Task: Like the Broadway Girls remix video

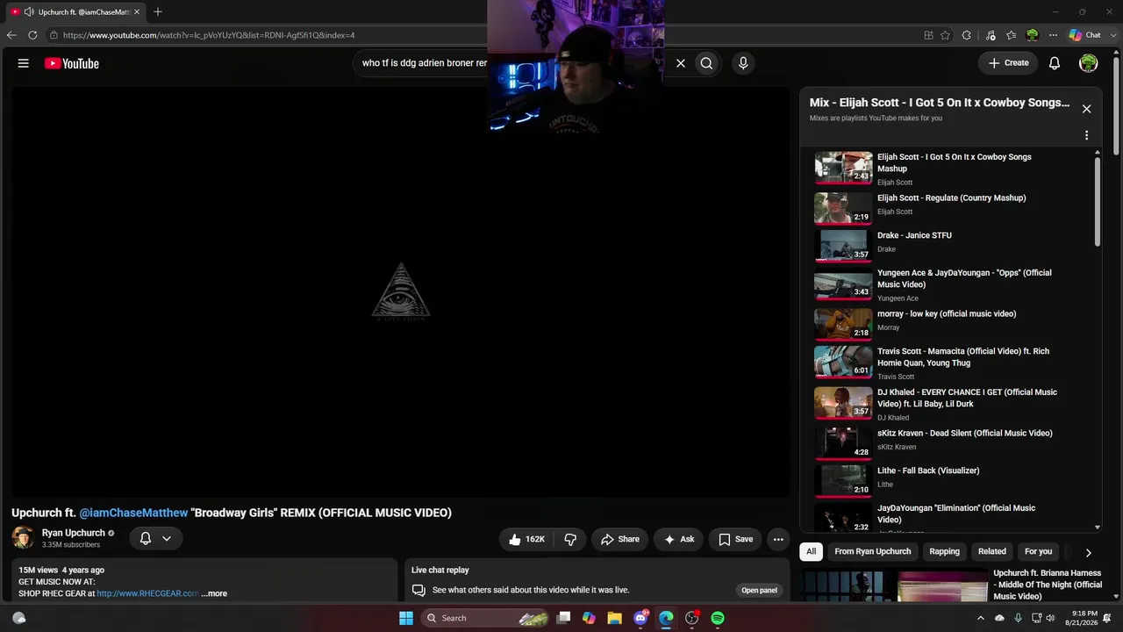Action: pos(526,539)
